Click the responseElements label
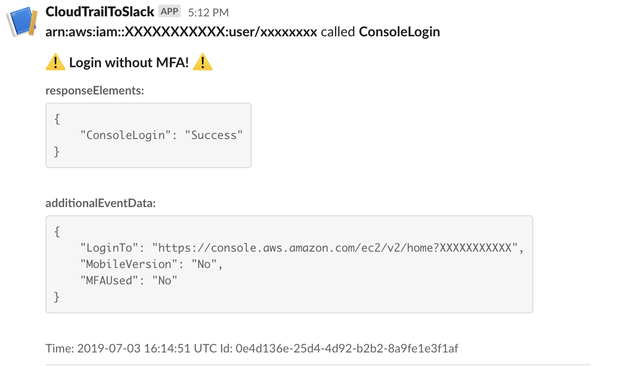 [x=94, y=90]
